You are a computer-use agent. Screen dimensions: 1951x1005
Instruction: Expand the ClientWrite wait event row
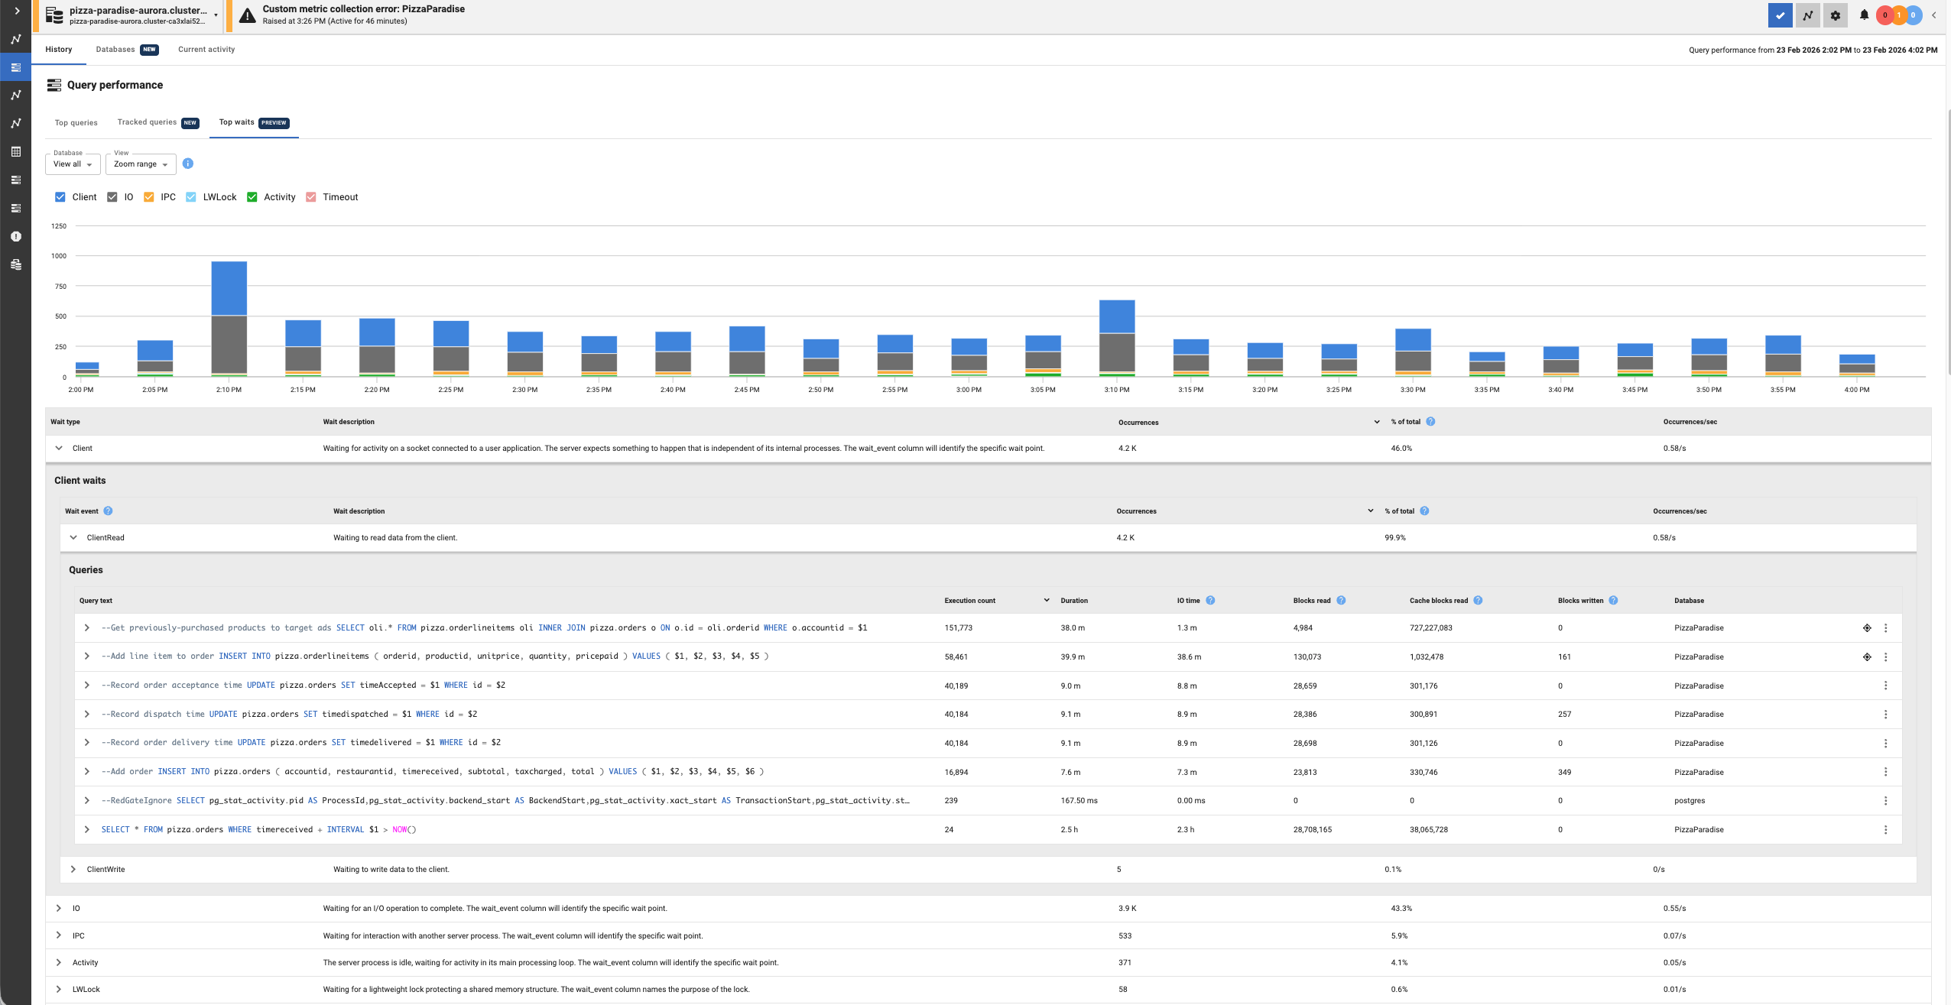[73, 870]
